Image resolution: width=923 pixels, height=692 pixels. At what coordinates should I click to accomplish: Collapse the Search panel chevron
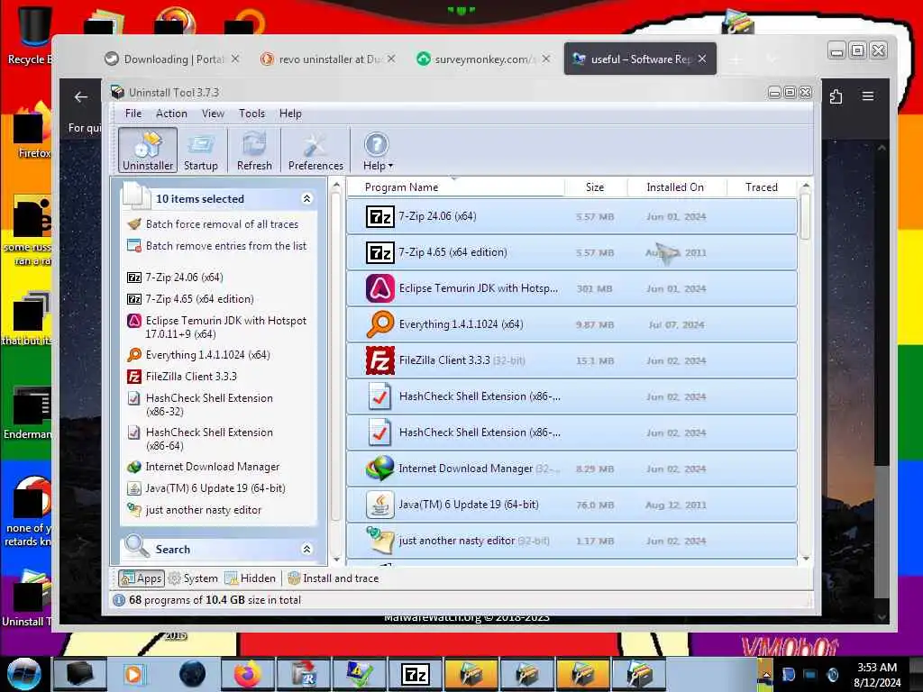[x=306, y=549]
